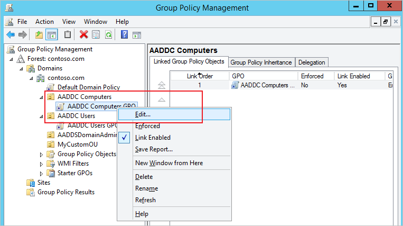Collapse the AADDC Computers OU node

pyautogui.click(x=41, y=97)
